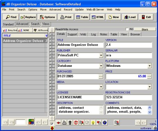This screenshot has height=131, width=158.
Task: Click the red circular arrow icon
Action: (76, 123)
